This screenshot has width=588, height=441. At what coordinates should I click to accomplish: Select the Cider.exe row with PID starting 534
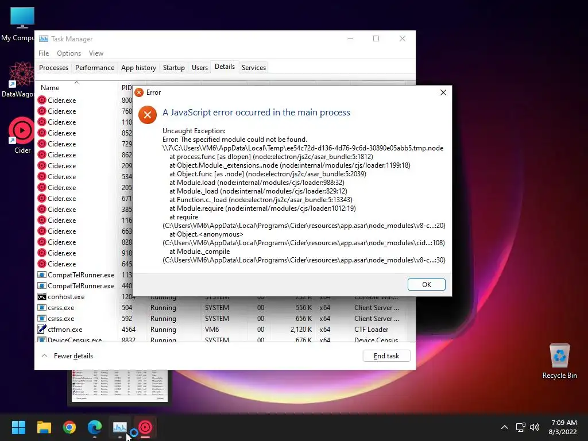click(x=85, y=176)
